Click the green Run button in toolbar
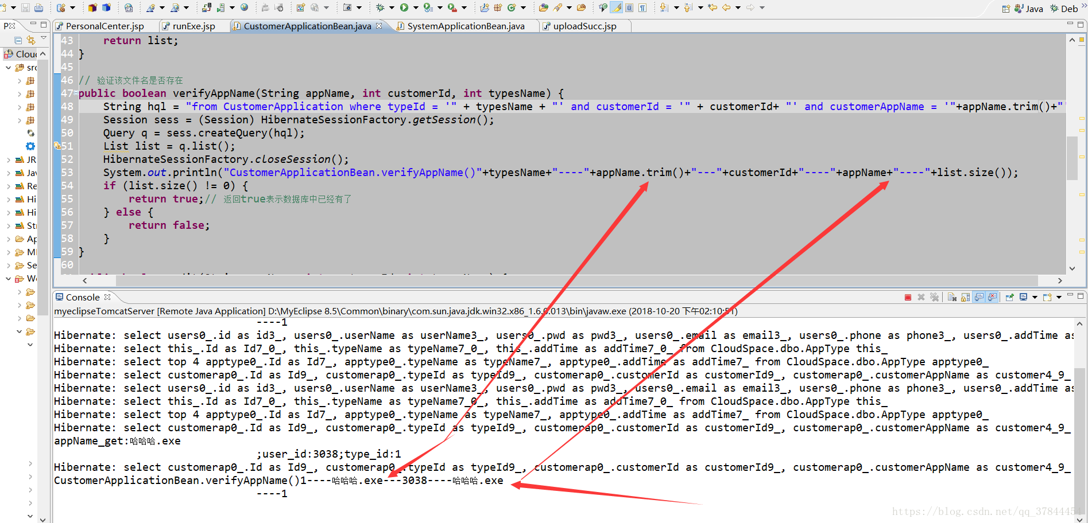 point(404,7)
